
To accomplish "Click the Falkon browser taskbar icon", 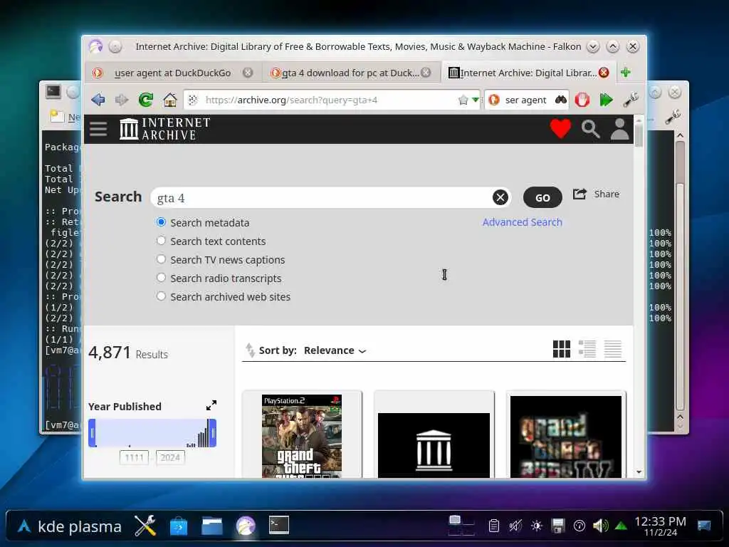I will tap(246, 526).
